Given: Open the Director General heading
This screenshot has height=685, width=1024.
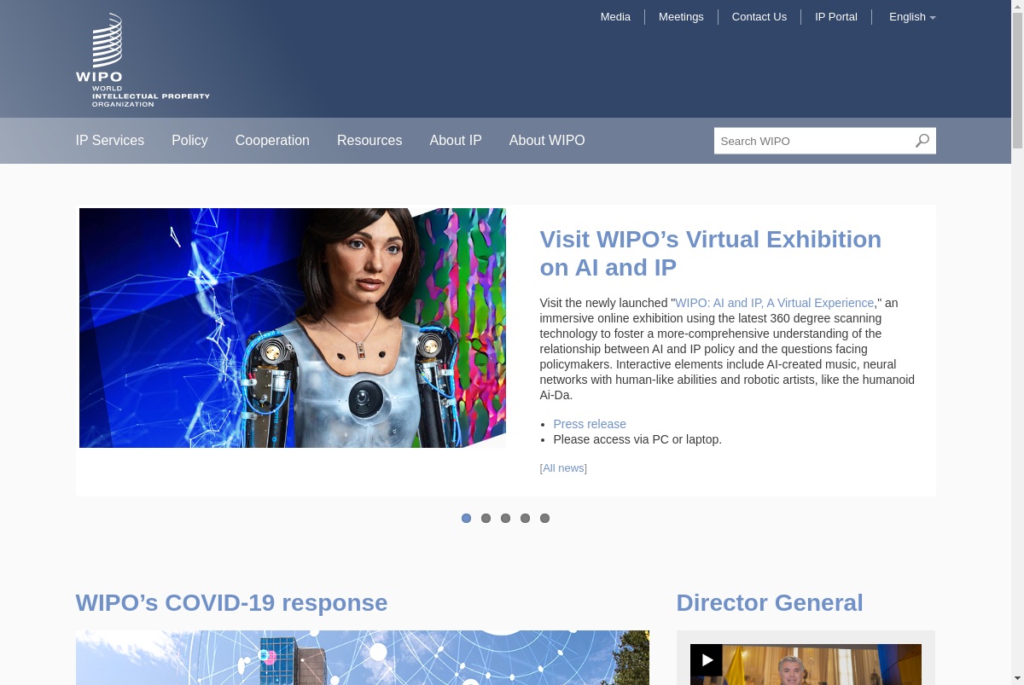Looking at the screenshot, I should pyautogui.click(x=770, y=603).
